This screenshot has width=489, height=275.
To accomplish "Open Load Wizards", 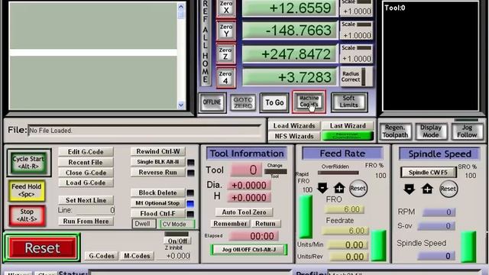I will point(294,125).
